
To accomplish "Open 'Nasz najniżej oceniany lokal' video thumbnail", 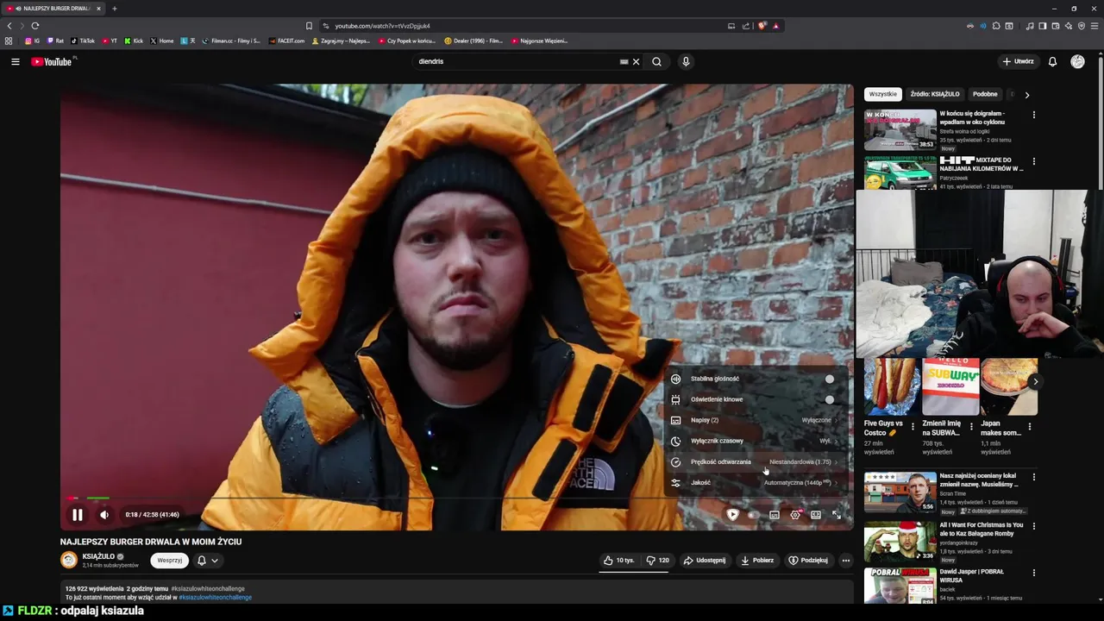I will pyautogui.click(x=900, y=492).
